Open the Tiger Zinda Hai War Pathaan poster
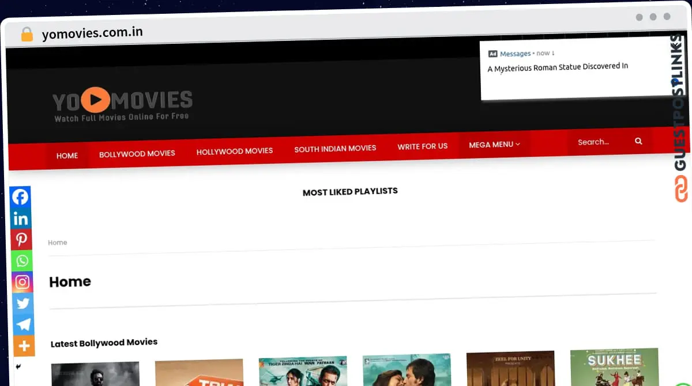This screenshot has height=386, width=692. [x=303, y=371]
